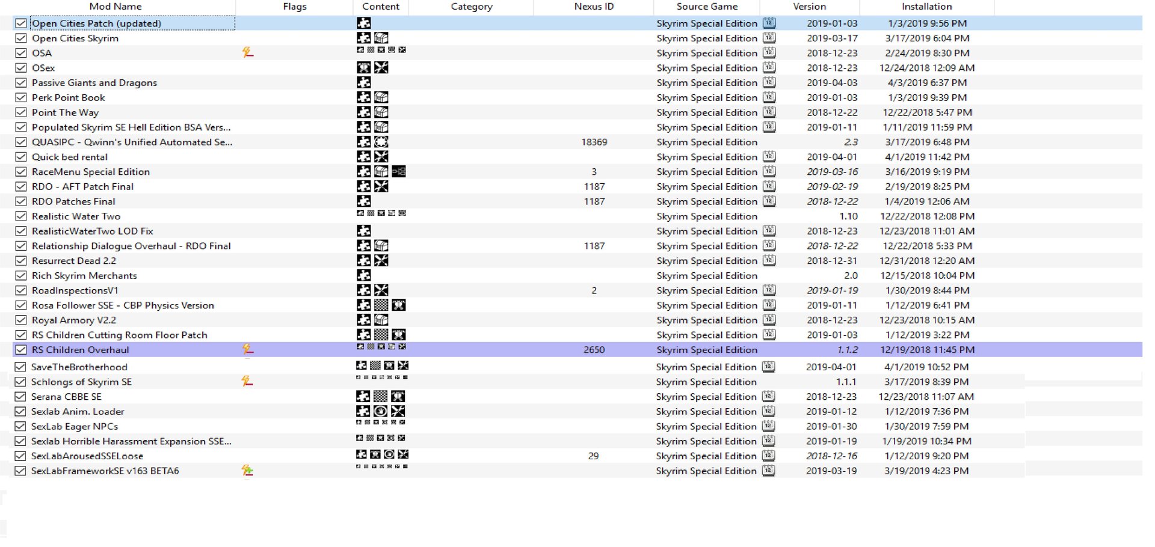Select the Relationship Dialogue Overhaul - RDO Final mod
The width and height of the screenshot is (1155, 547).
tap(131, 246)
